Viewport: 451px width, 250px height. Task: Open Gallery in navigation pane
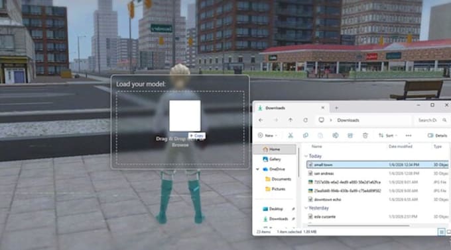pos(275,159)
